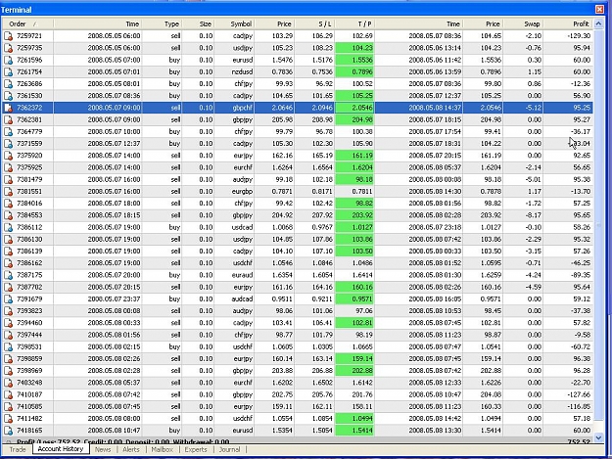Switch to the Experts tab
The width and height of the screenshot is (612, 459).
pyautogui.click(x=196, y=449)
